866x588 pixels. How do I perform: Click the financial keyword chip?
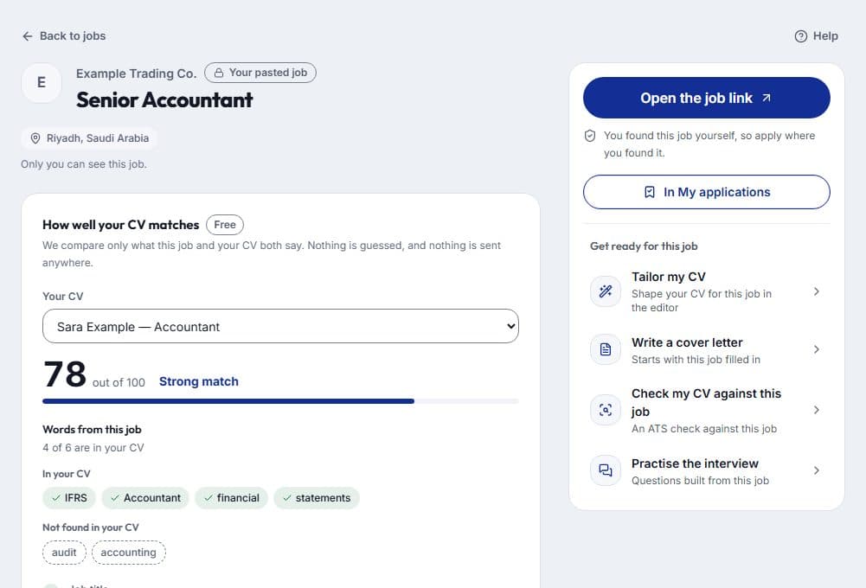[231, 498]
